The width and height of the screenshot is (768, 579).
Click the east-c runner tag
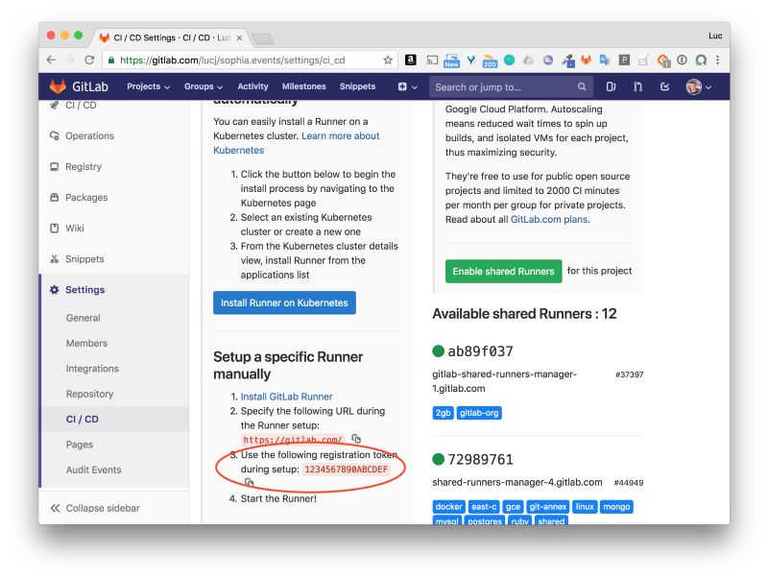484,506
